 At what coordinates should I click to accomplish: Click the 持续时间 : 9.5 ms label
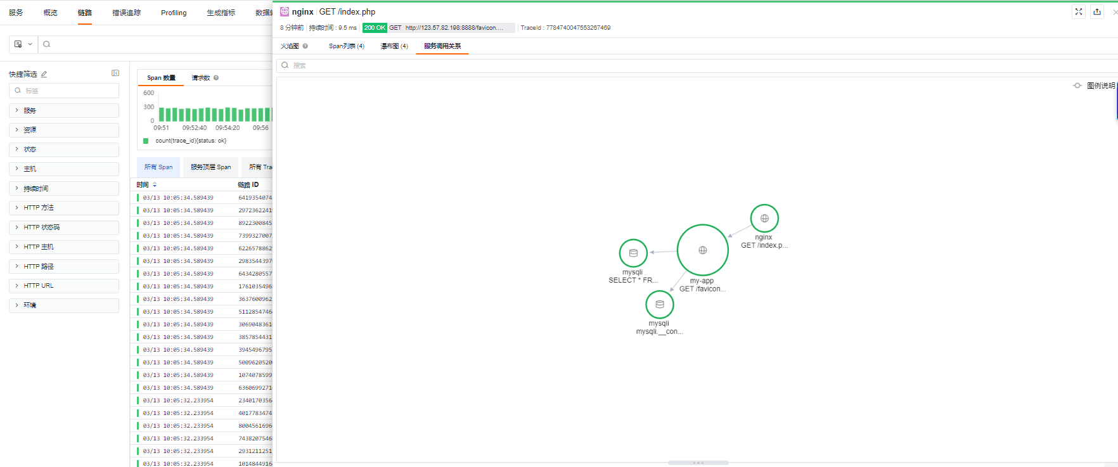333,28
